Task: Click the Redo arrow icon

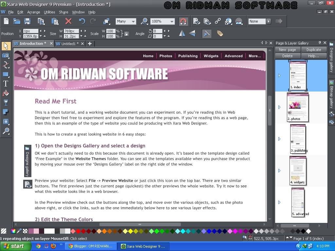Action: pyautogui.click(x=93, y=21)
